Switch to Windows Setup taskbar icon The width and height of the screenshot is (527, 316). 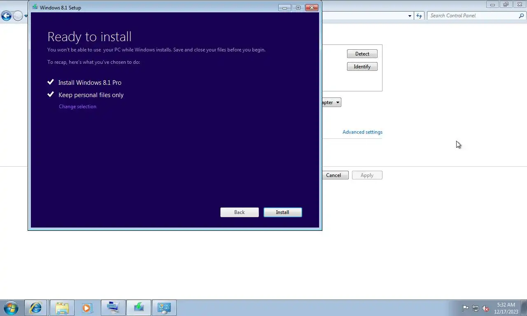coord(139,308)
